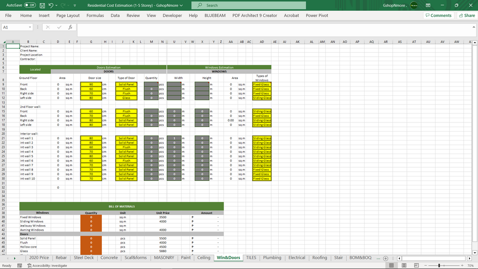Open the Formulas ribbon tab
The image size is (478, 269).
95,15
